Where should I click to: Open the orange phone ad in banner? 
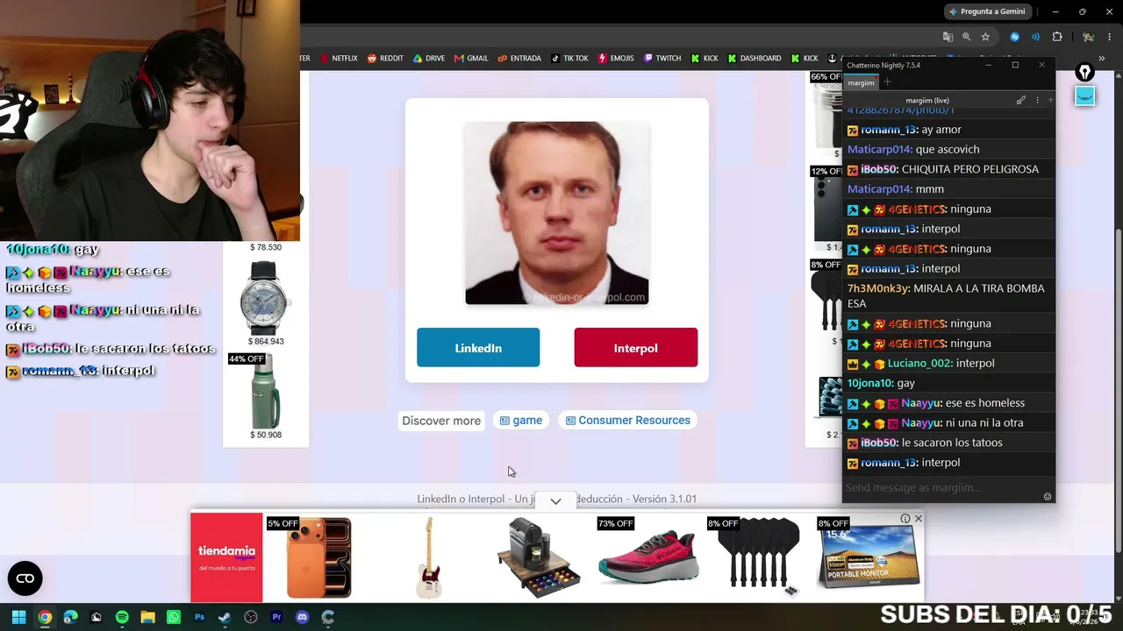pos(318,558)
